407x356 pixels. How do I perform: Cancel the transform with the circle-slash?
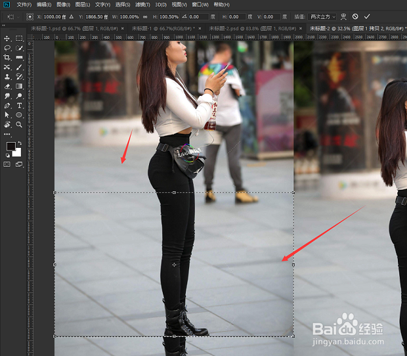(355, 16)
